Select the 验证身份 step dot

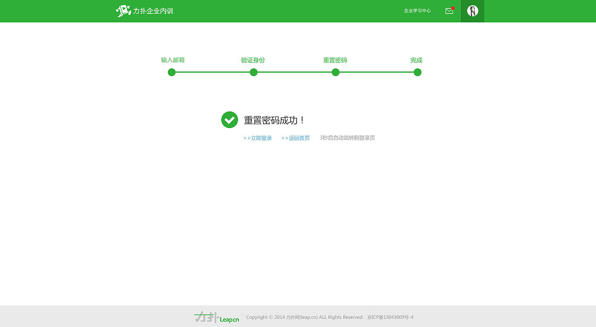pos(254,72)
